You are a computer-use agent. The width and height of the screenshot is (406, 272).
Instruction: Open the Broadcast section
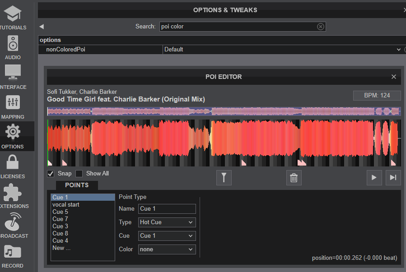tap(13, 226)
